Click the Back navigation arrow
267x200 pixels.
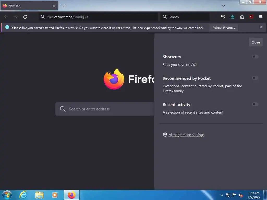[6, 17]
